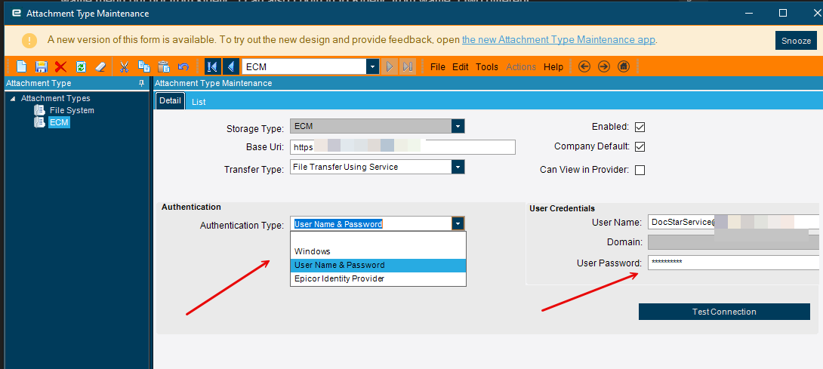Check Can View in Provider box
The image size is (823, 369).
click(x=640, y=170)
